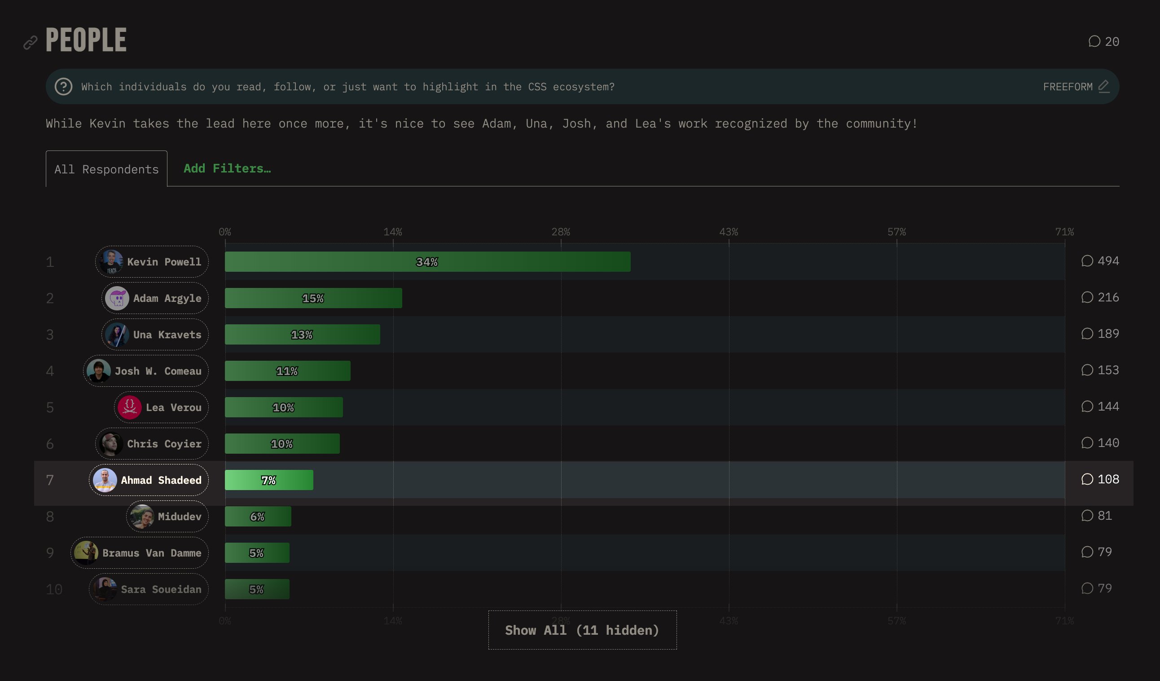Select the All Respondents tab
1160x681 pixels.
106,169
